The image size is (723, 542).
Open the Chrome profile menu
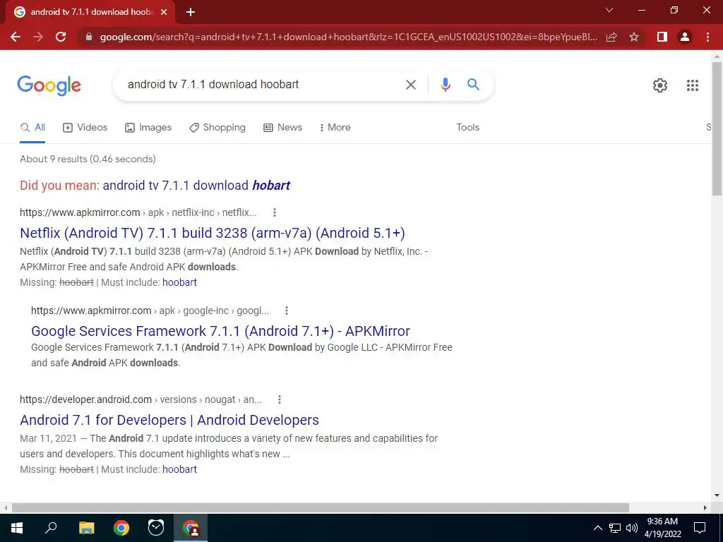(685, 37)
